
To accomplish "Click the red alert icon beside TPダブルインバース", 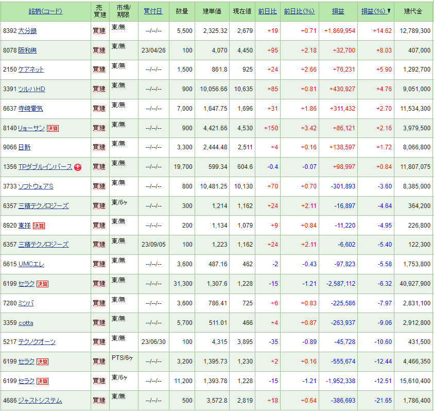I will click(78, 167).
